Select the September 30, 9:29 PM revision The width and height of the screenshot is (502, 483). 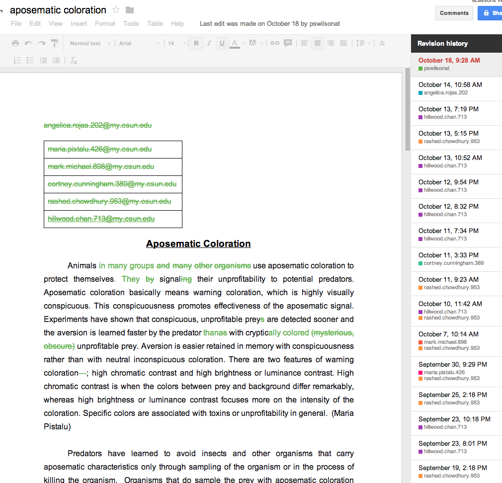457,371
